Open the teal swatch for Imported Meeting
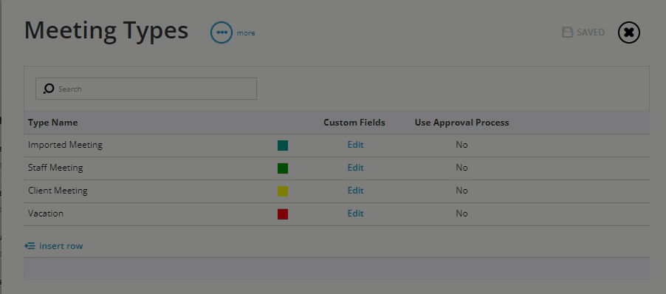Image resolution: width=666 pixels, height=294 pixels. [283, 146]
